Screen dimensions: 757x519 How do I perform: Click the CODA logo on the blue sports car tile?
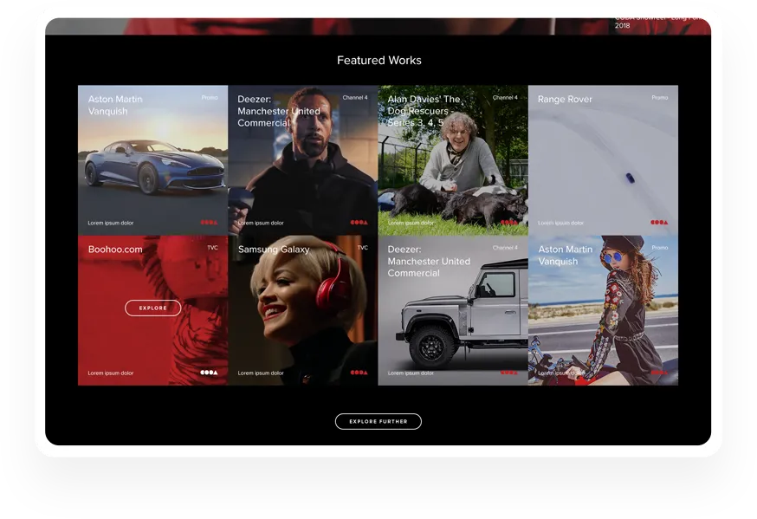(209, 223)
